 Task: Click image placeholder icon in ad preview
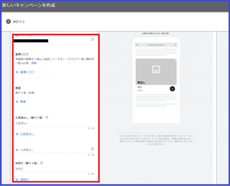pyautogui.click(x=156, y=69)
